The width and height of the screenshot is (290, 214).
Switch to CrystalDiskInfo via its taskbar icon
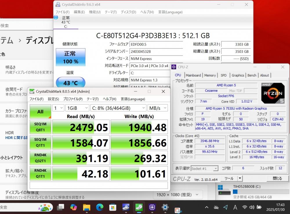[x=126, y=207]
